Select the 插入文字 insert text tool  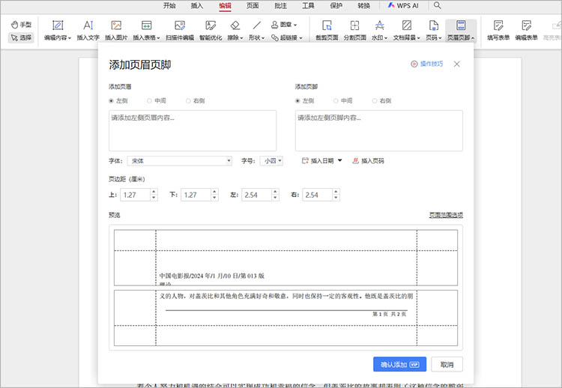pos(88,26)
